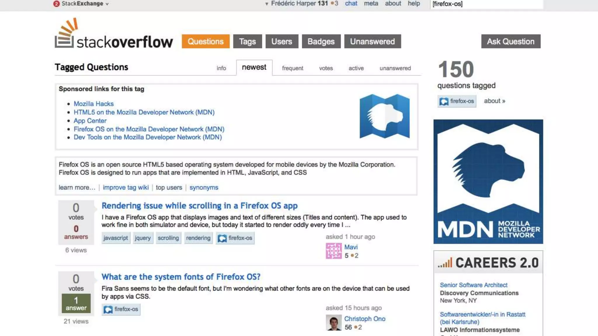Click the firefox-os tag in sidebar

(x=457, y=101)
